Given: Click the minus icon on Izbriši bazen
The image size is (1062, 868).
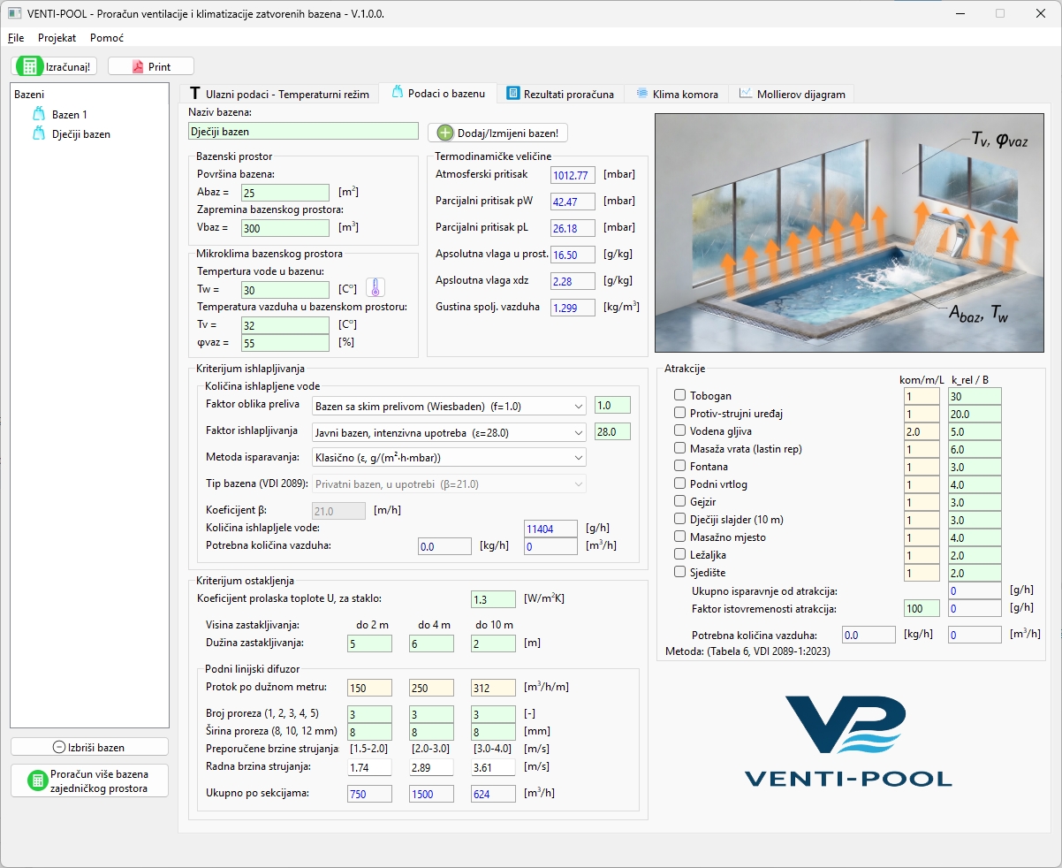Looking at the screenshot, I should 59,747.
